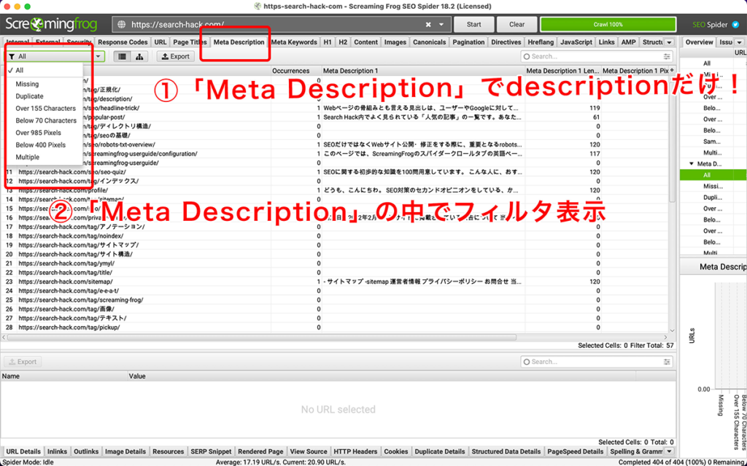747x466 pixels.
Task: Open the filter dropdown showing All
Action: click(x=55, y=56)
